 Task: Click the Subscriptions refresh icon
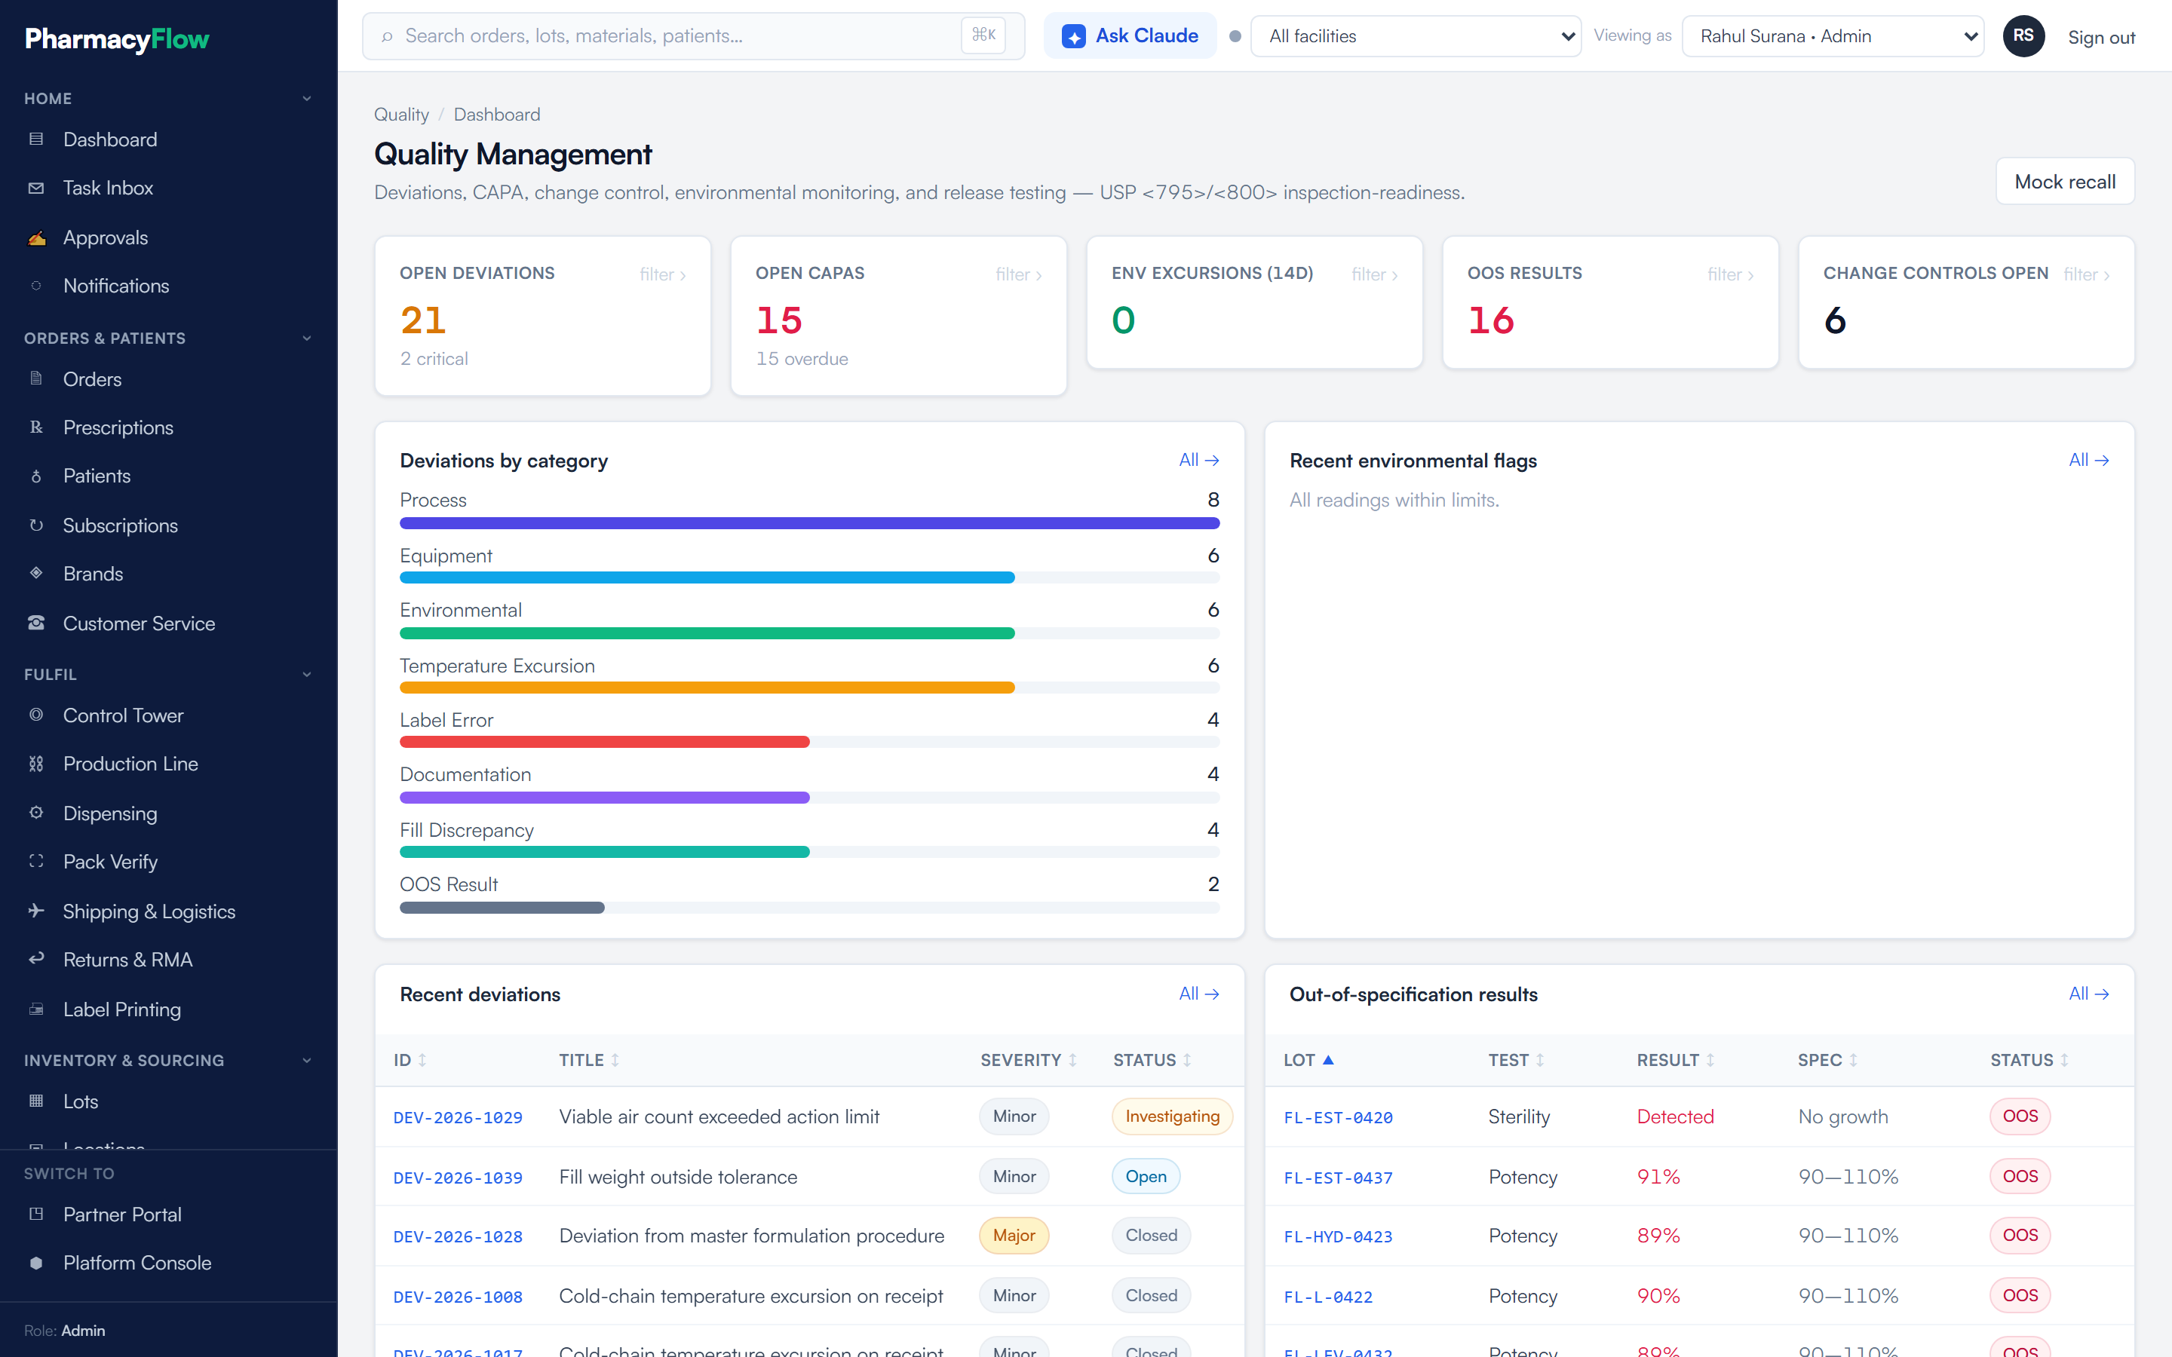pos(36,525)
